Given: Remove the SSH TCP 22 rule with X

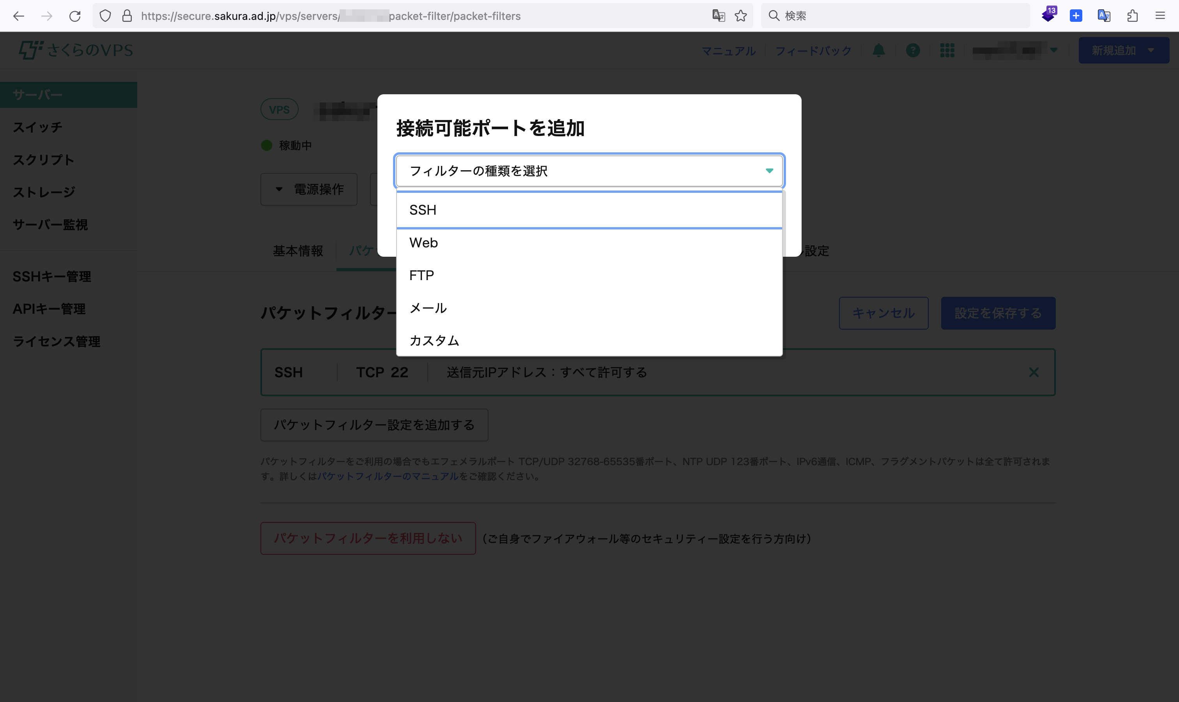Looking at the screenshot, I should click(x=1034, y=372).
